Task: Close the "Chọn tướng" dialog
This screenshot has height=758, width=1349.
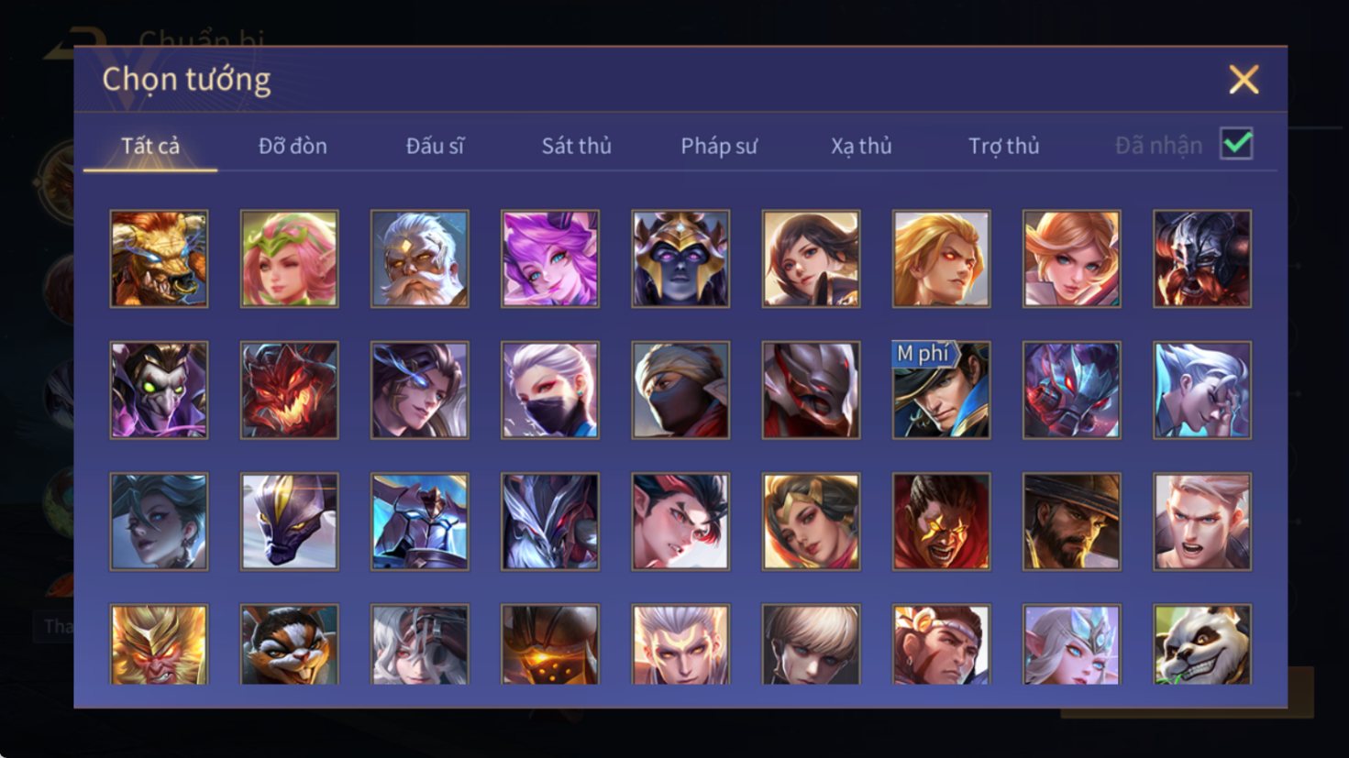Action: coord(1244,80)
